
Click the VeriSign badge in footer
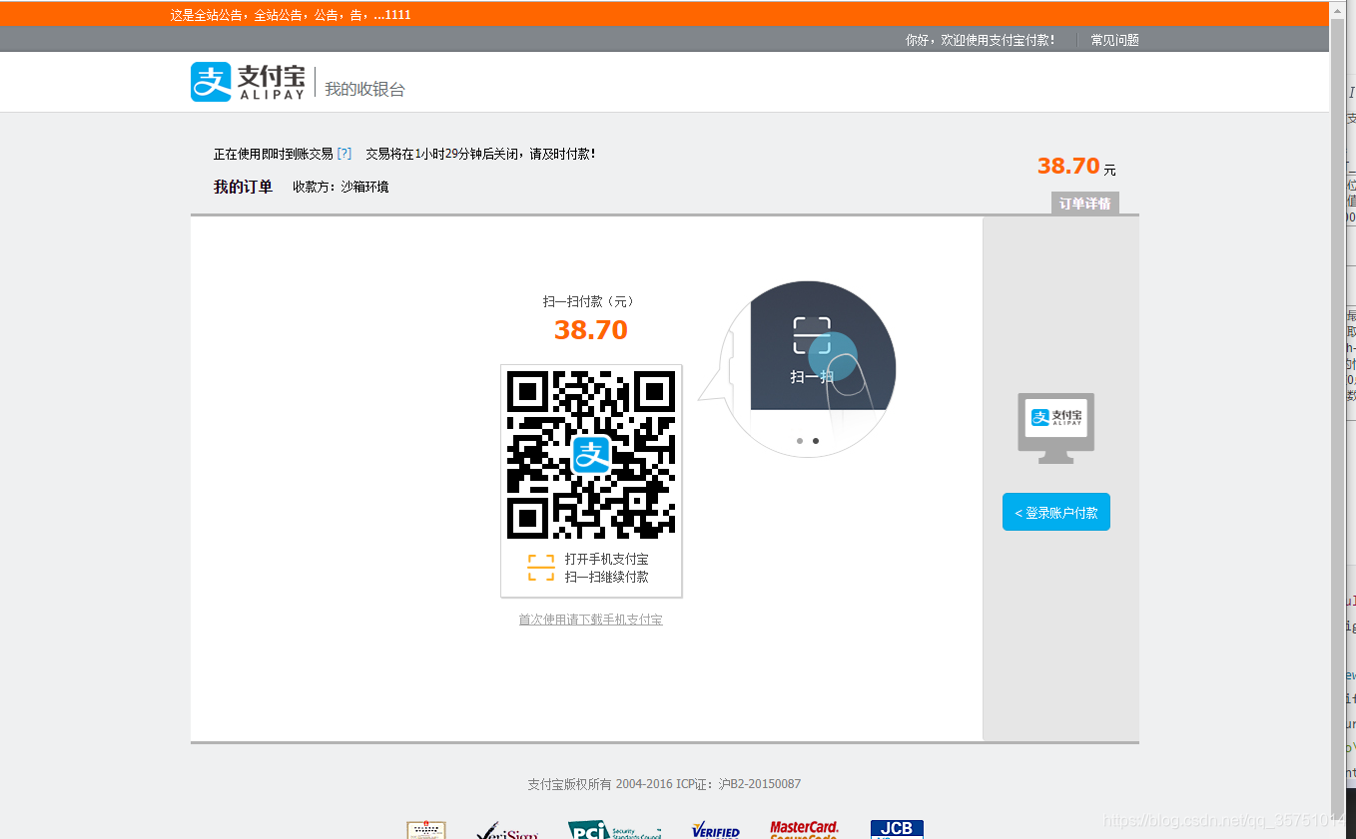coord(507,830)
